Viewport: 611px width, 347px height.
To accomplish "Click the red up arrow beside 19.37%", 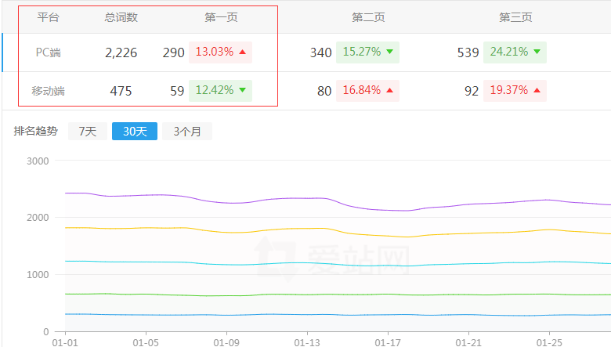I will click(x=537, y=90).
